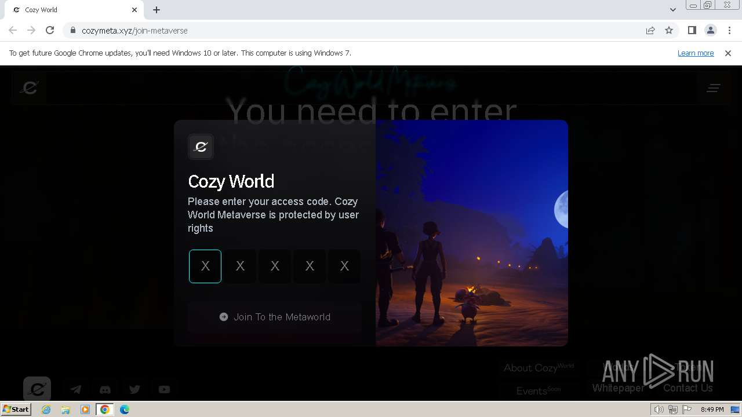Focus the fifth access code digit box
Viewport: 742px width, 417px height.
pos(344,266)
